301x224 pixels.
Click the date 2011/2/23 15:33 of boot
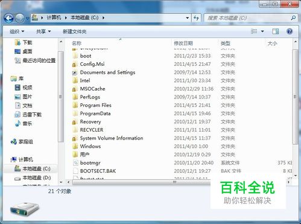point(192,56)
